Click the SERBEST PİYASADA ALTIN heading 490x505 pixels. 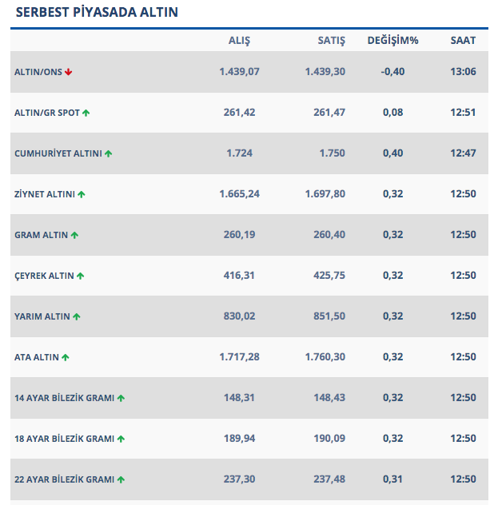click(97, 13)
